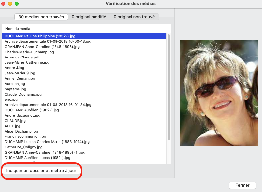This screenshot has height=192, width=262.
Task: Select the '0 original non trouvé' tab
Action: point(134,17)
